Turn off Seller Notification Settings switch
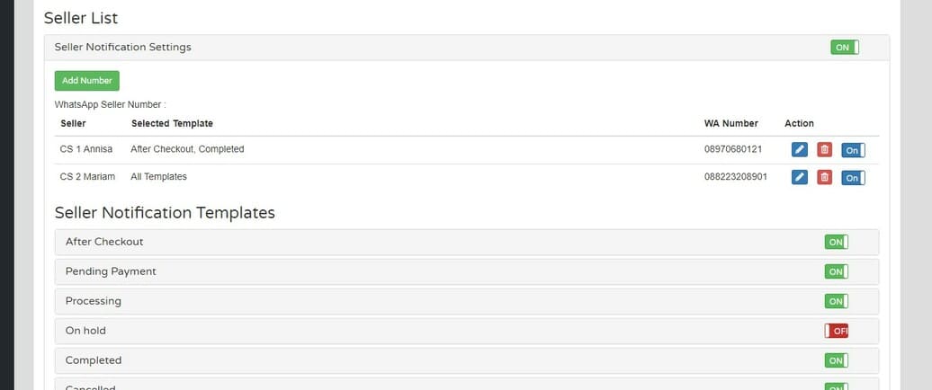 click(844, 47)
